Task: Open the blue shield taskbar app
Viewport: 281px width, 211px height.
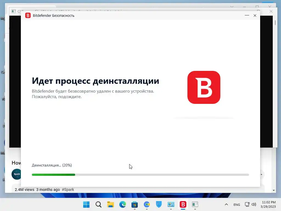Action: pyautogui.click(x=159, y=204)
